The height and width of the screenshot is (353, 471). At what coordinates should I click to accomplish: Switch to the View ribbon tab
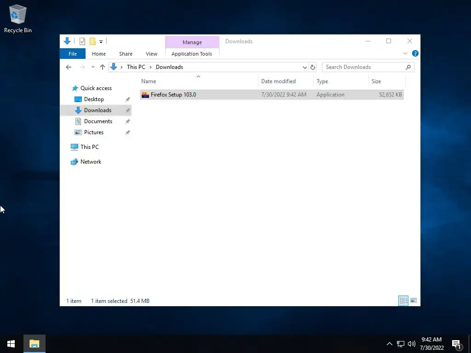(x=151, y=54)
